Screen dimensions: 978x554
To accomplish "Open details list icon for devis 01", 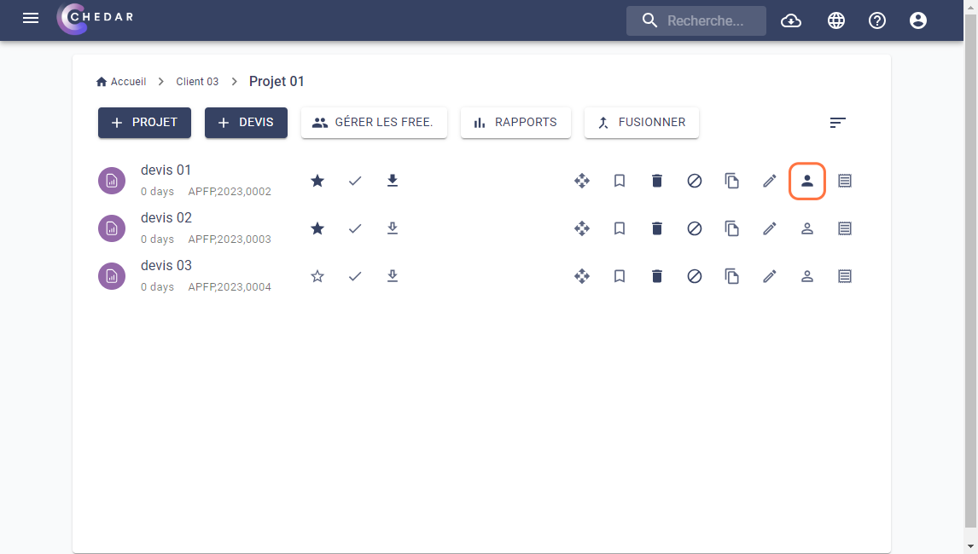I will (845, 181).
